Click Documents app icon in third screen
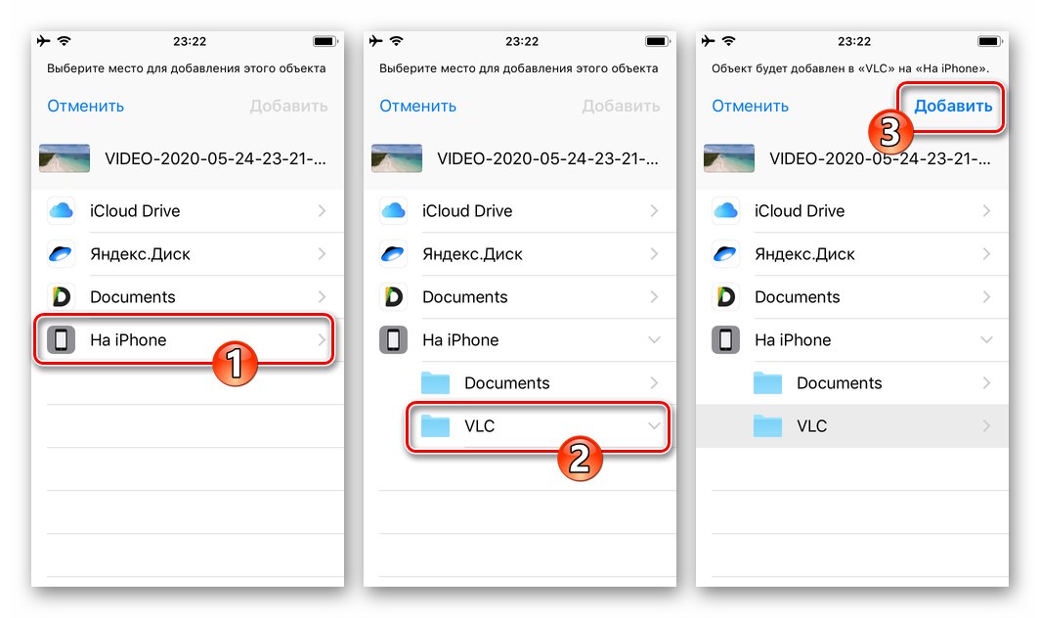The height and width of the screenshot is (618, 1040). point(725,296)
